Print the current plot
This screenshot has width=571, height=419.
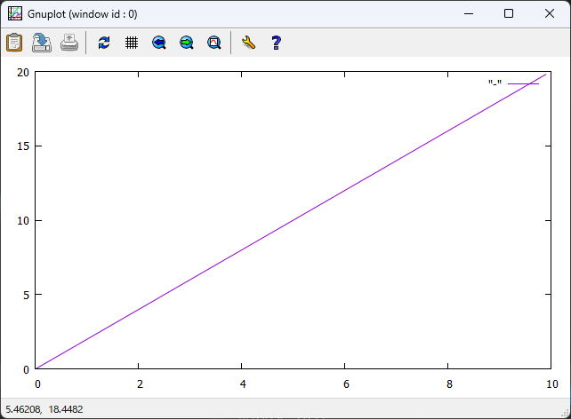[69, 42]
